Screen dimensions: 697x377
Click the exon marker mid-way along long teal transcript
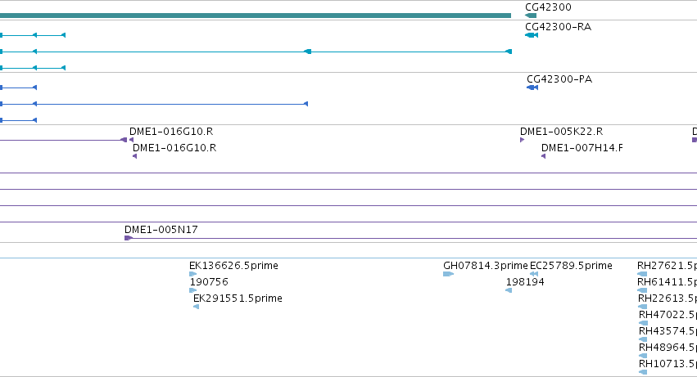(308, 52)
